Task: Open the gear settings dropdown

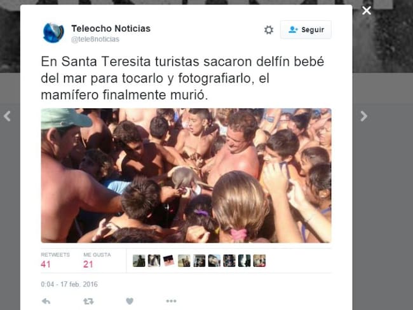Action: pos(269,30)
